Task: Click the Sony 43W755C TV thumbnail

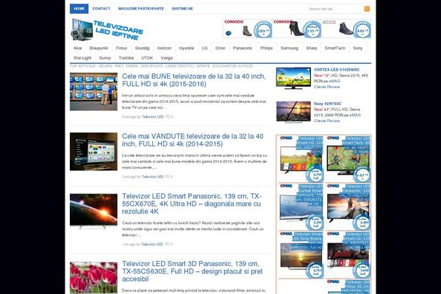Action: [293, 112]
